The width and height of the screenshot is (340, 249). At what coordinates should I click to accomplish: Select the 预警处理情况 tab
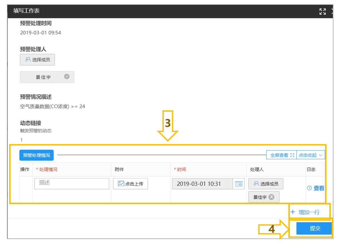pos(36,155)
